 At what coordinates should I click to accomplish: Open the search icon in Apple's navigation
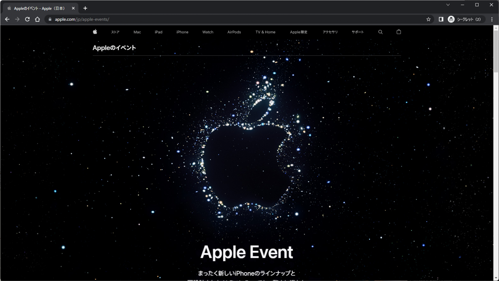(x=380, y=32)
